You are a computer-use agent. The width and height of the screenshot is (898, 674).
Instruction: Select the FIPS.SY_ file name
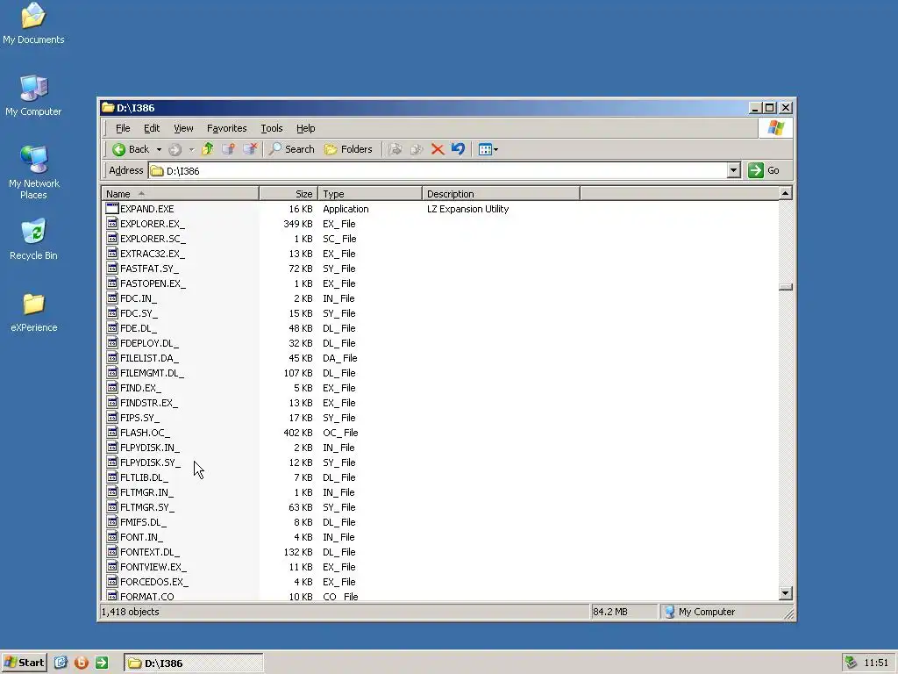pyautogui.click(x=139, y=418)
